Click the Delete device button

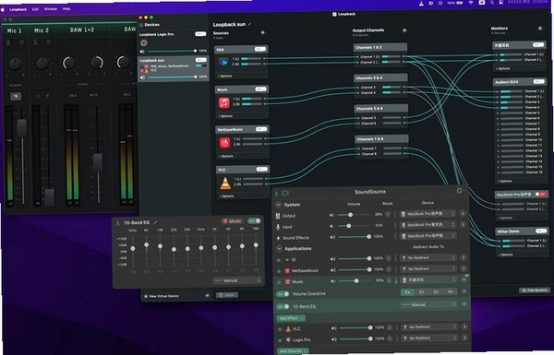click(227, 295)
